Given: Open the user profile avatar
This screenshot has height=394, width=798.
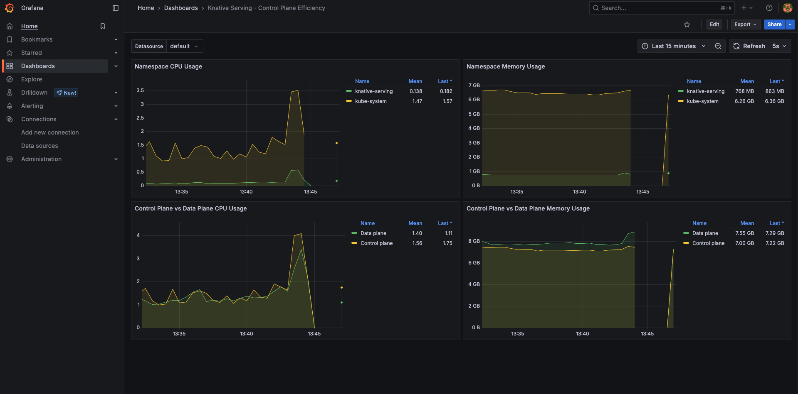Looking at the screenshot, I should pyautogui.click(x=787, y=8).
